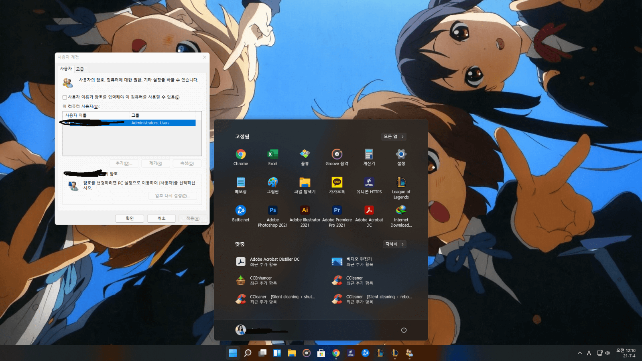Click the 취소 button in user accounts dialog
Viewport: 642px width, 361px height.
click(161, 218)
